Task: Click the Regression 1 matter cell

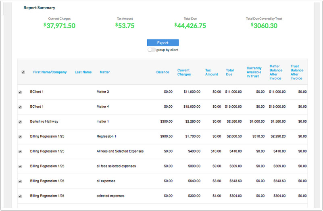Action: pos(106,136)
